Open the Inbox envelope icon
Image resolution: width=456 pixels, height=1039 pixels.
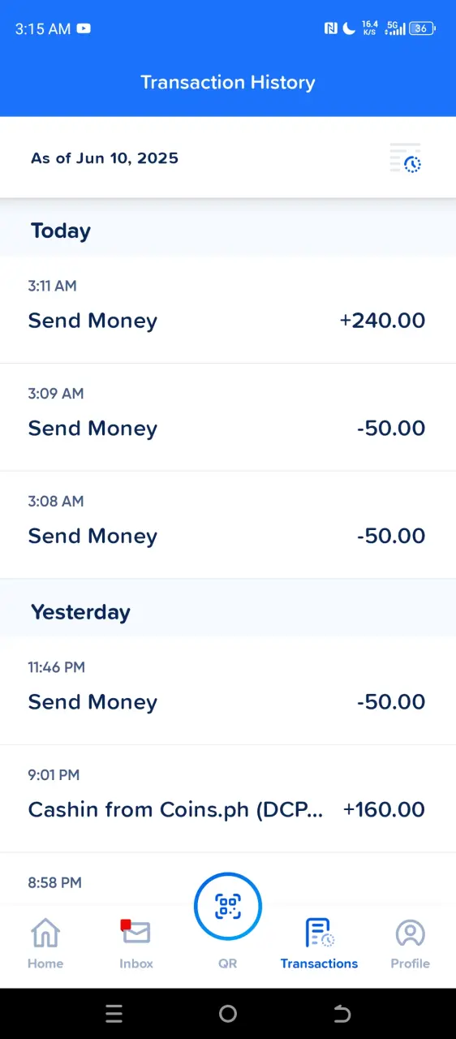tap(136, 933)
